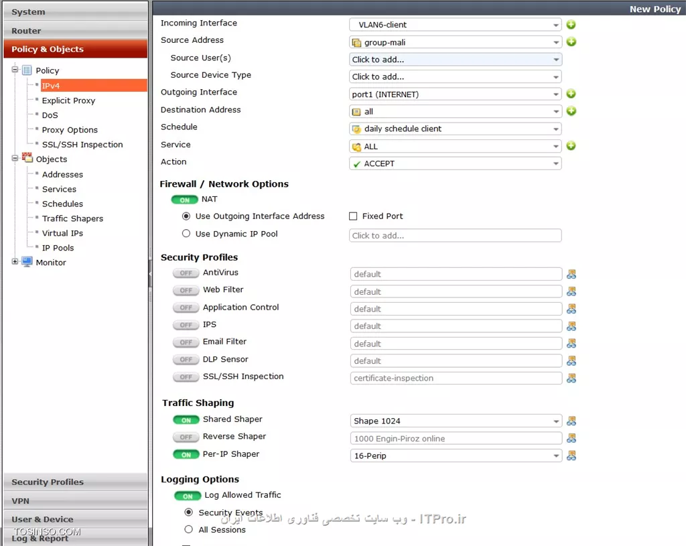Turn off Log Allowed Traffic toggle

(x=188, y=496)
